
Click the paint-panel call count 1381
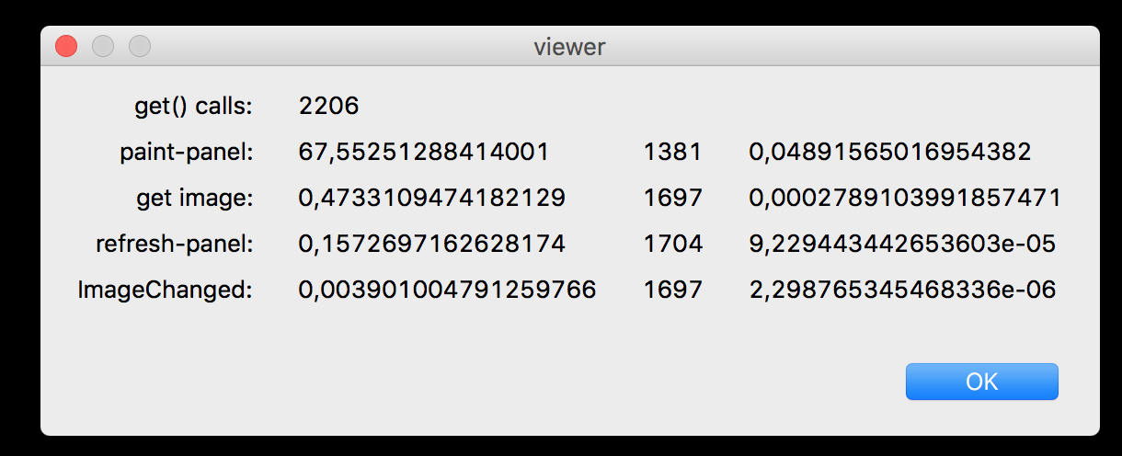(673, 153)
